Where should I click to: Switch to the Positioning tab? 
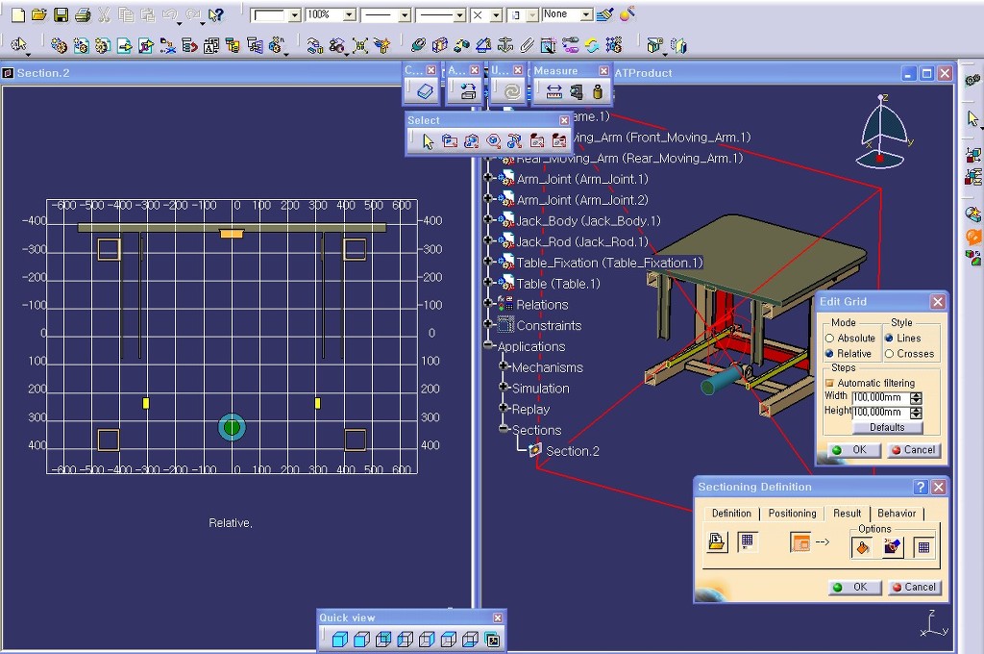[x=792, y=513]
